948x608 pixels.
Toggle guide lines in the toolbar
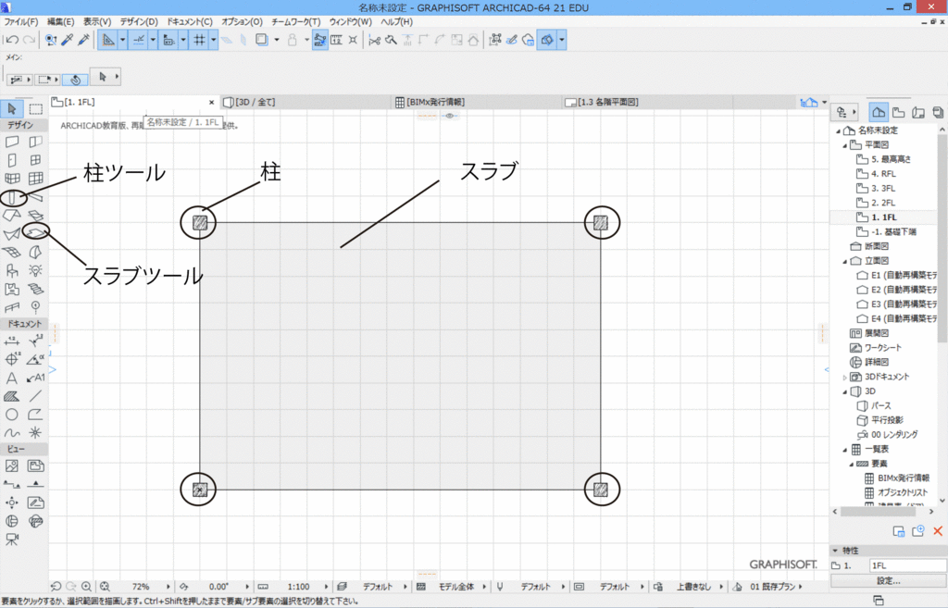108,40
